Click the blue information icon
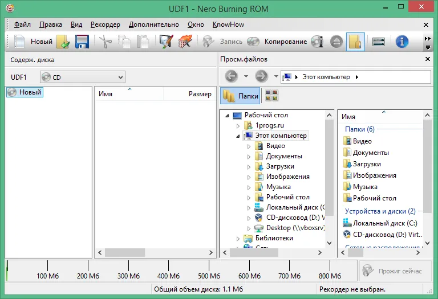 click(x=401, y=42)
